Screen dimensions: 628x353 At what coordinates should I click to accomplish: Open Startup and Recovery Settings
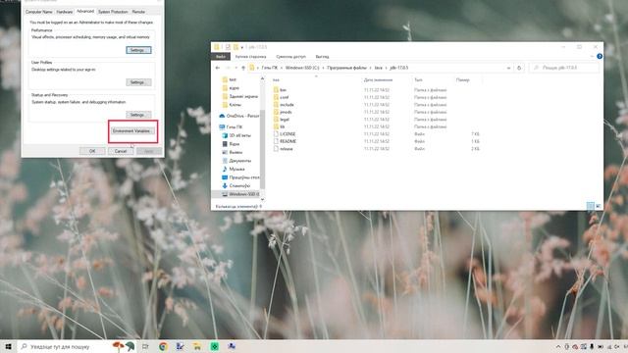pyautogui.click(x=138, y=115)
